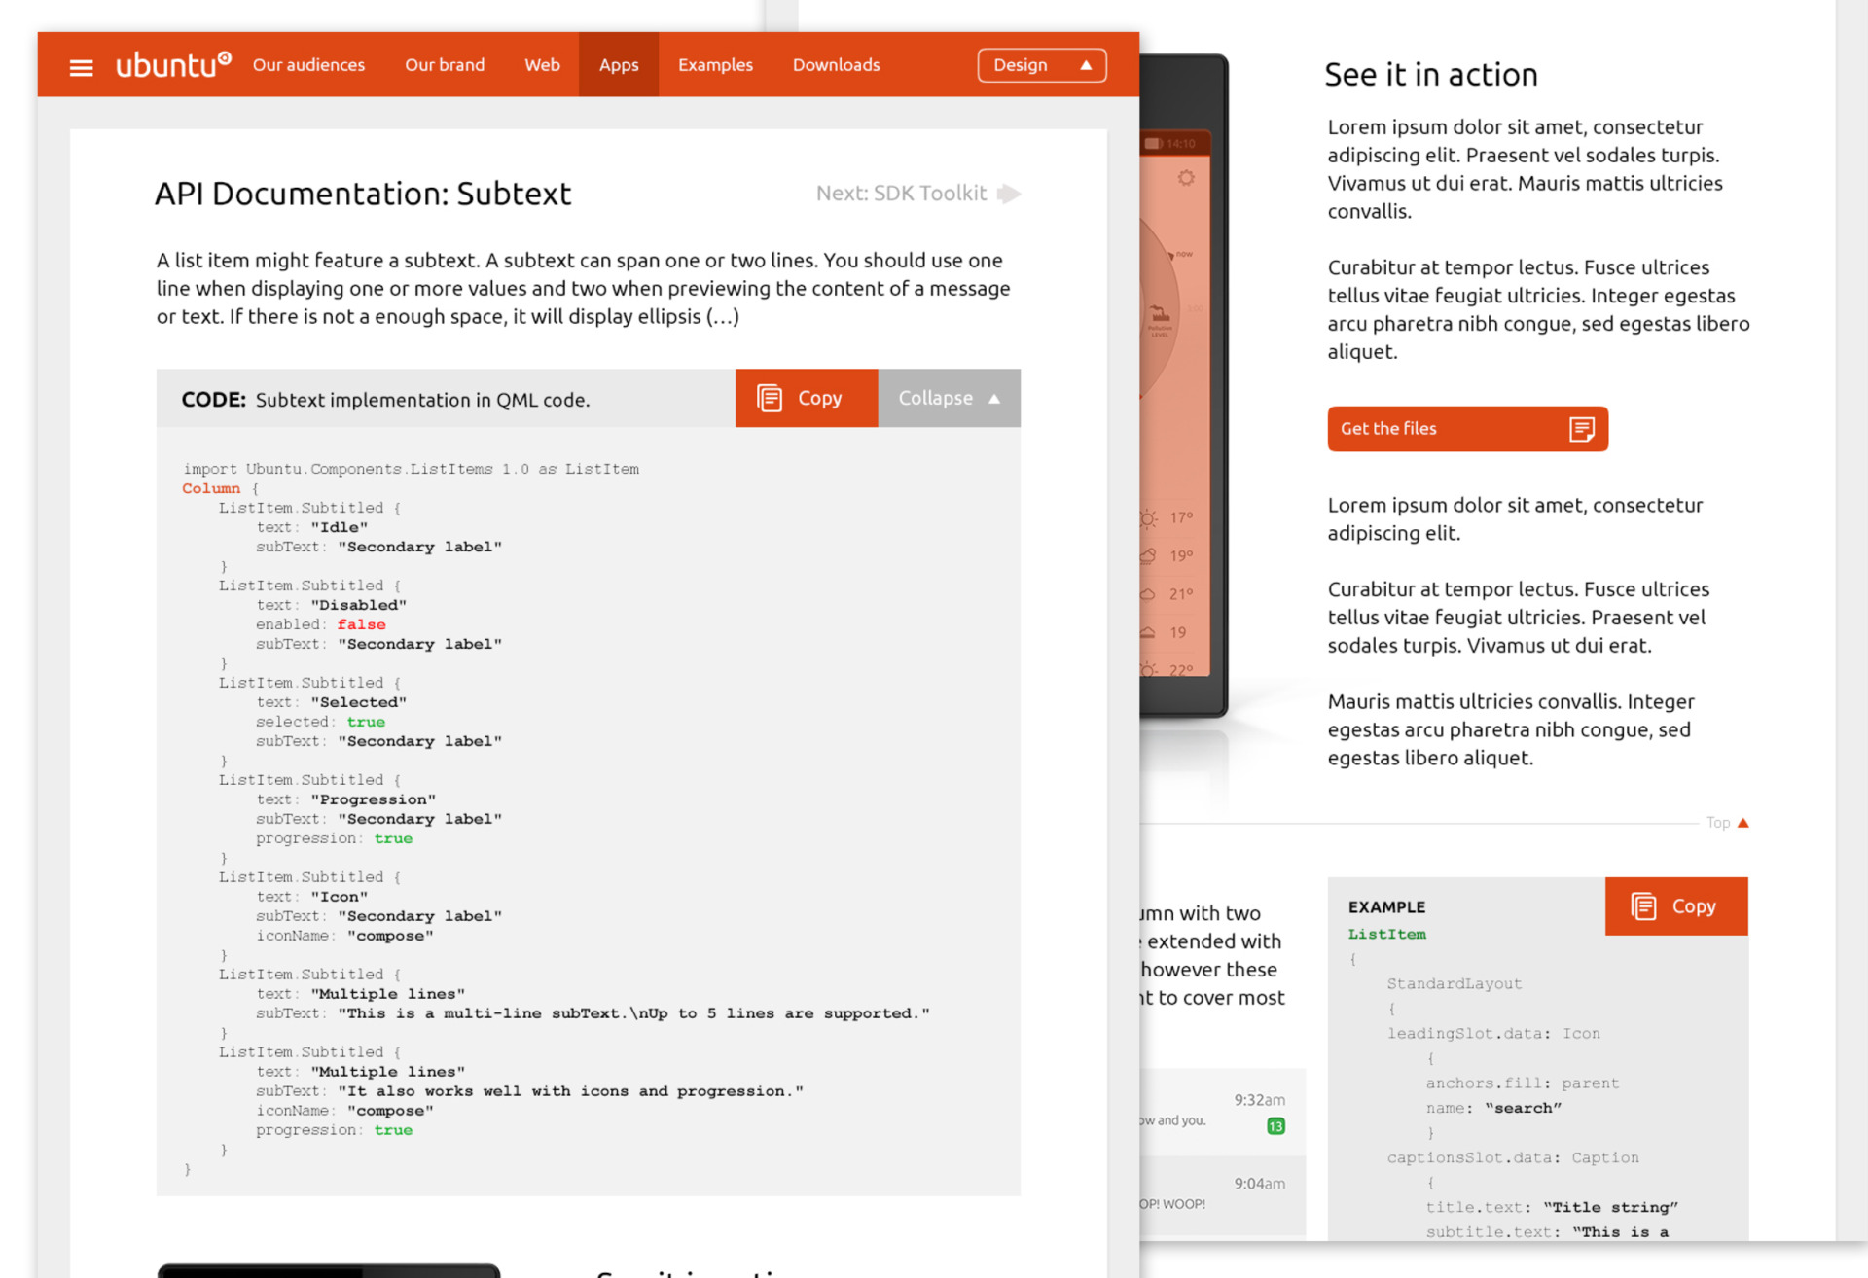
Task: Click the copy icon in EXAMPLE panel
Action: [x=1643, y=906]
